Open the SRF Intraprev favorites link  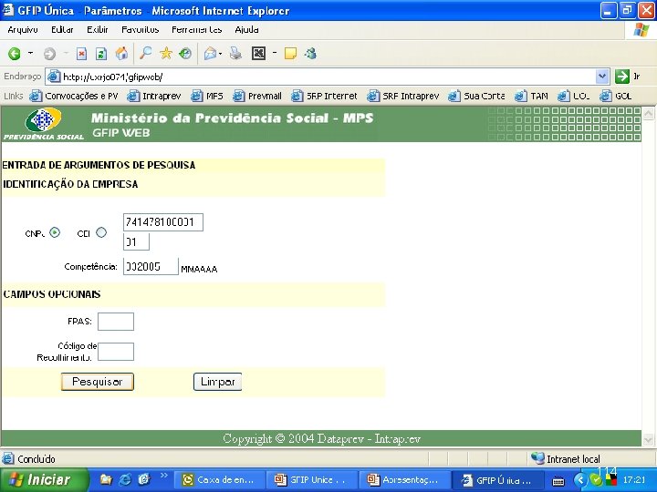tap(403, 96)
